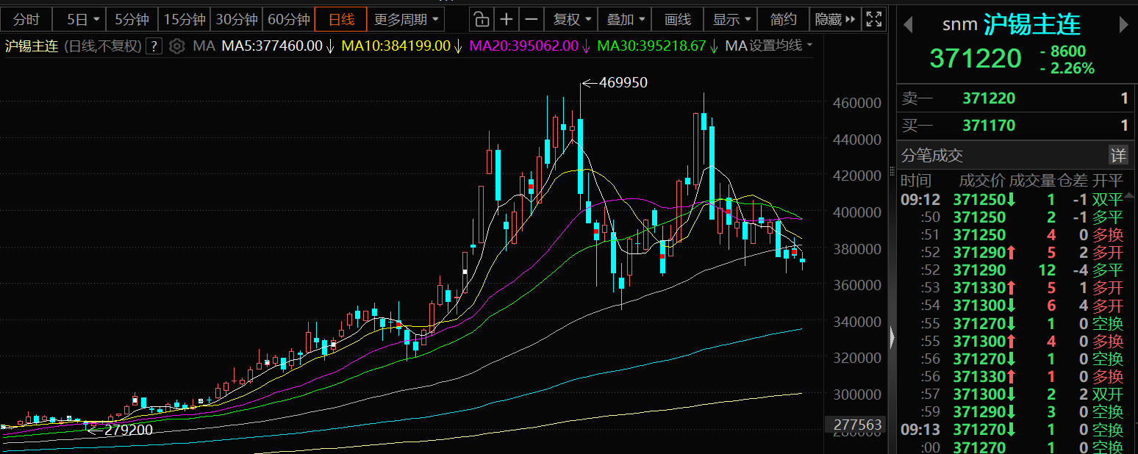The width and height of the screenshot is (1138, 454).
Task: Zoom in with the plus icon
Action: [x=506, y=19]
